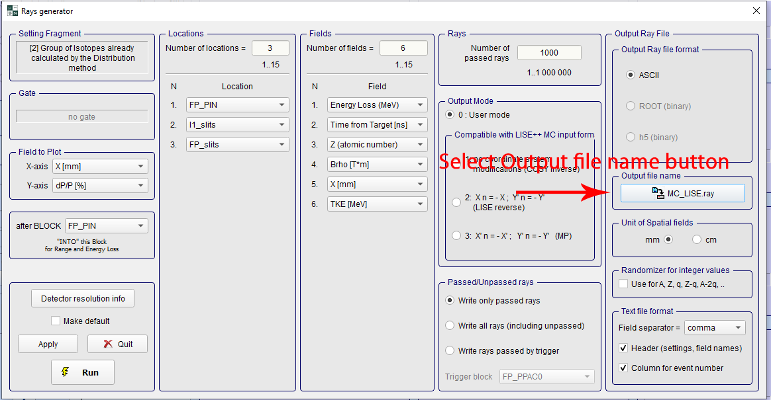Viewport: 771px width, 400px height.
Task: Enable the Make default checkbox
Action: click(x=56, y=321)
